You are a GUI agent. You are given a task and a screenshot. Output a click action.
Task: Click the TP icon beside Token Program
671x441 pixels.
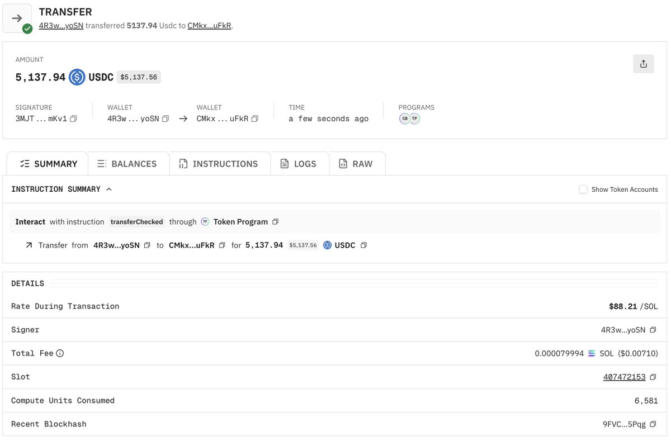point(205,222)
